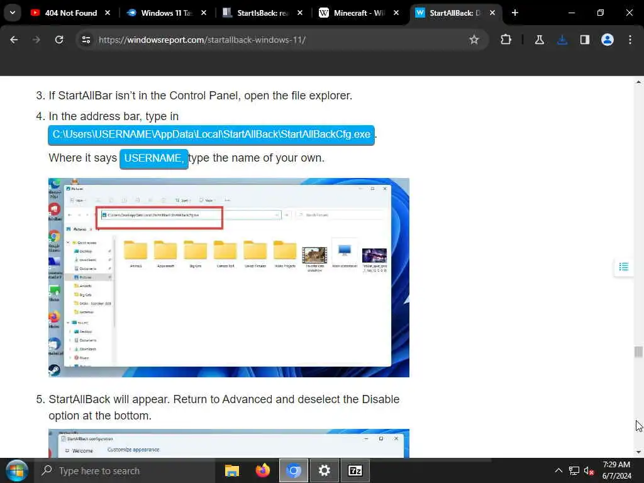Launch Firefox from taskbar
The width and height of the screenshot is (644, 483).
[263, 470]
